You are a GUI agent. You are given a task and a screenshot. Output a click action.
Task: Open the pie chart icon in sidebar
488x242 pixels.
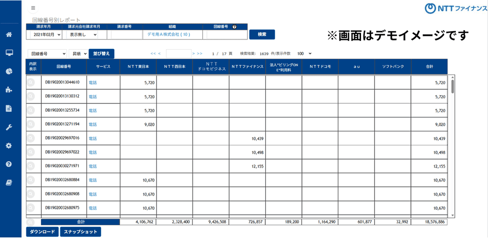pos(9,71)
